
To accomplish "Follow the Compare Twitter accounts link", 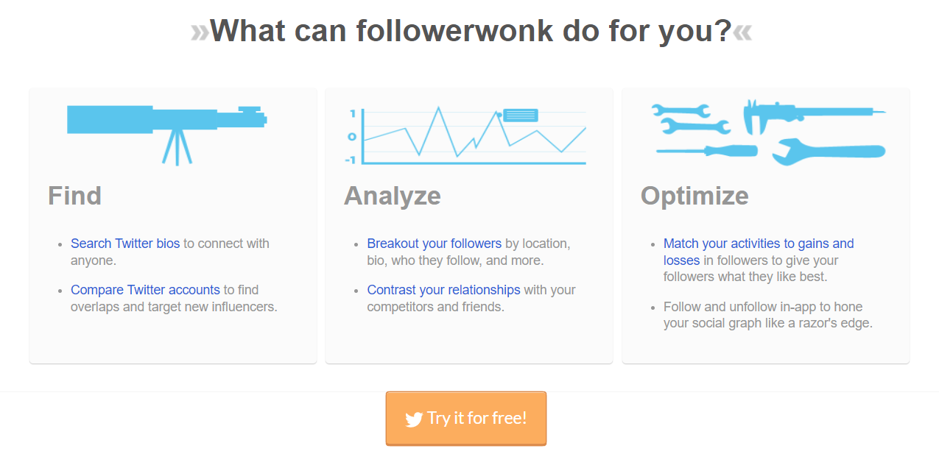I will (x=145, y=290).
